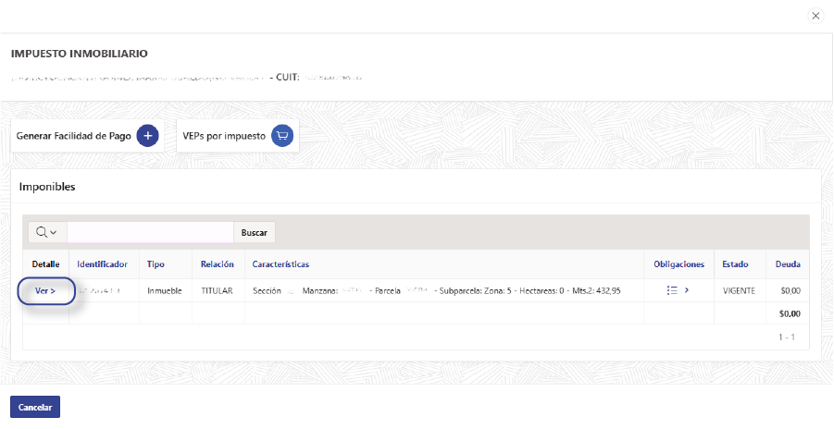Image resolution: width=834 pixels, height=429 pixels.
Task: Click the VIGENTE status cell
Action: (x=739, y=290)
